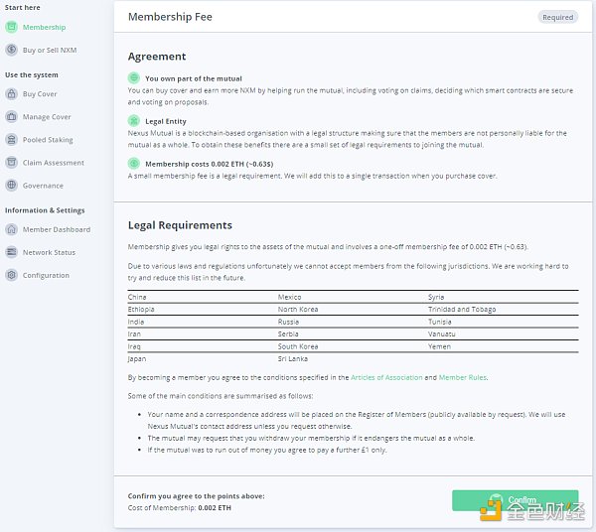Go to the Pooled Staking section

(48, 140)
